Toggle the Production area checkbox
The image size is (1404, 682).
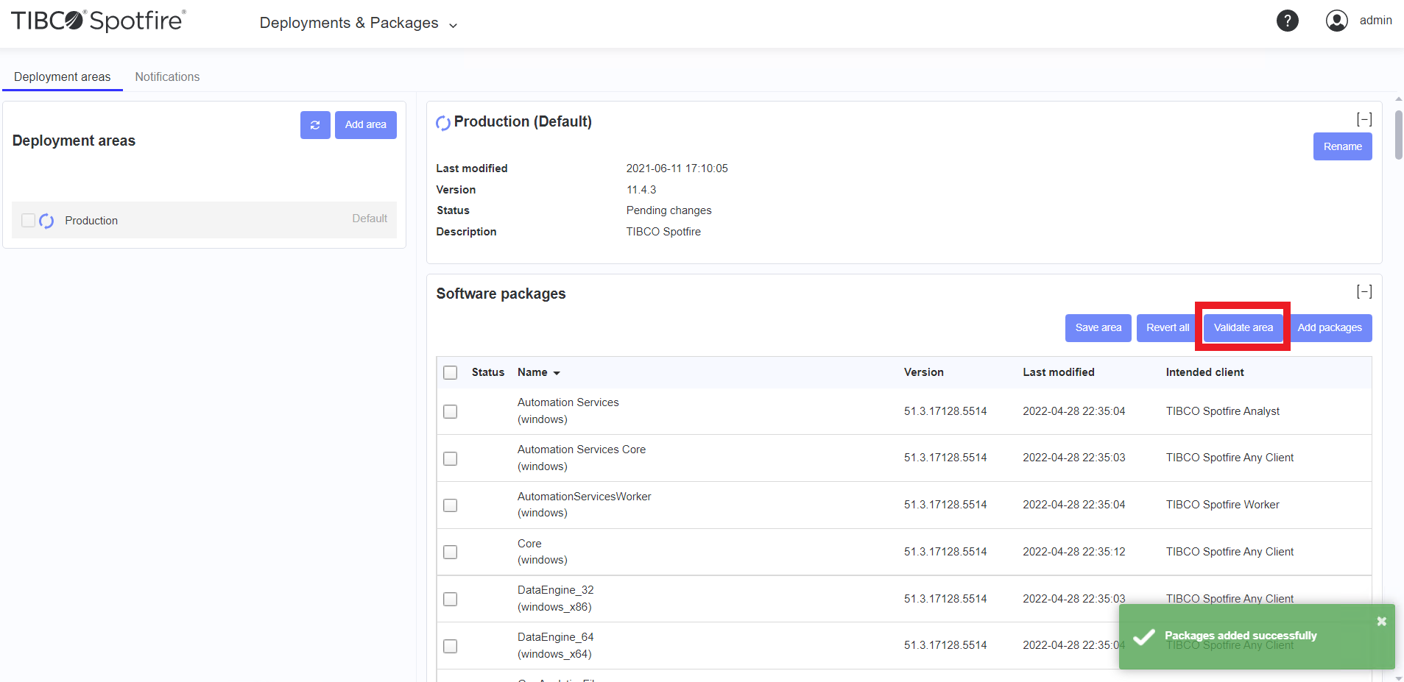click(28, 220)
